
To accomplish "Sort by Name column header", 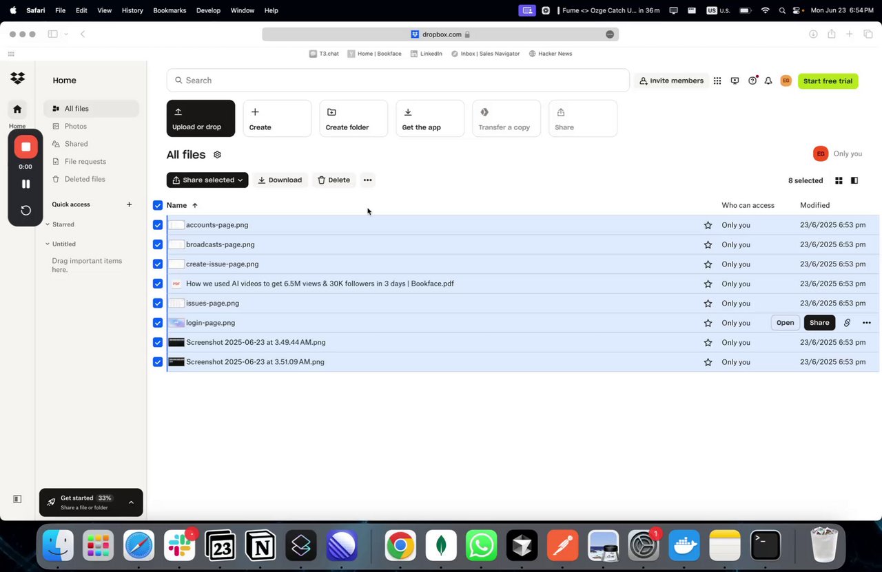I will [x=182, y=205].
